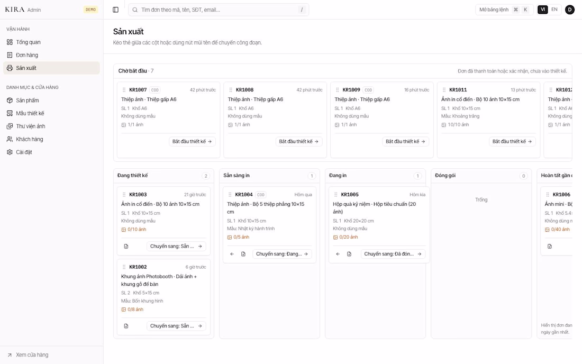Viewport: 582px width, 364px height.
Task: Click Bắt đầu thiết kế on KR1007
Action: coord(192,141)
